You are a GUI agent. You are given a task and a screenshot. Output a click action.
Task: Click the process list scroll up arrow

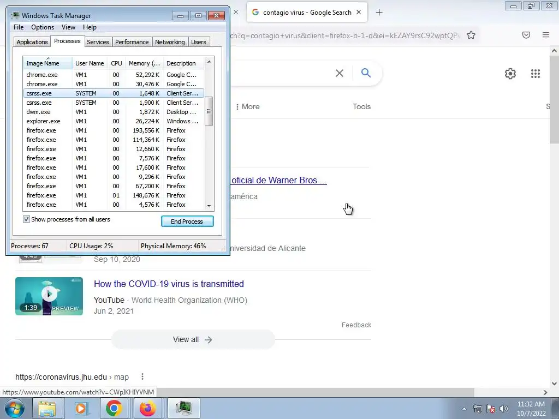pos(209,62)
